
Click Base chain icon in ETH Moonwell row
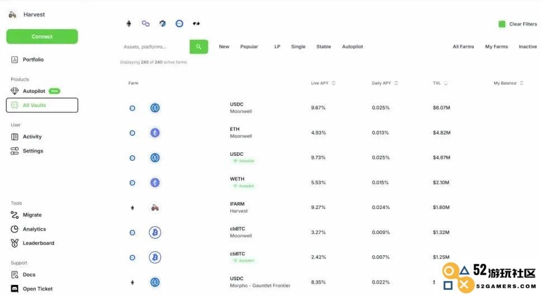coord(132,133)
